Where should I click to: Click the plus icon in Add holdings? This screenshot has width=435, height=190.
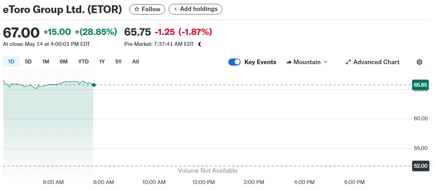(175, 9)
